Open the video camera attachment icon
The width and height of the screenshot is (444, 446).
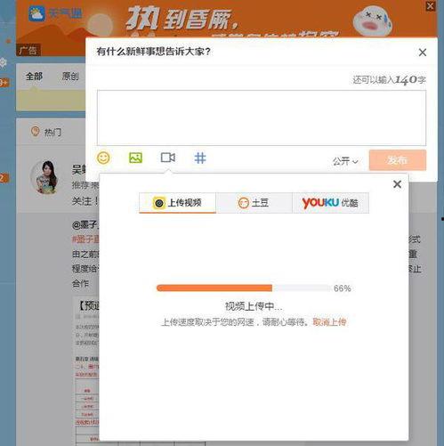(x=168, y=158)
